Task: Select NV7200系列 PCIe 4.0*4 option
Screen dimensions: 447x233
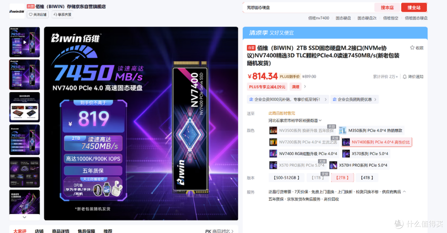Action: tap(304, 142)
